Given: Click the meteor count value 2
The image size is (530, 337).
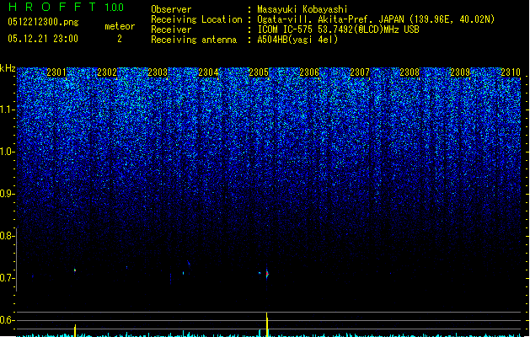Looking at the screenshot, I should [120, 39].
